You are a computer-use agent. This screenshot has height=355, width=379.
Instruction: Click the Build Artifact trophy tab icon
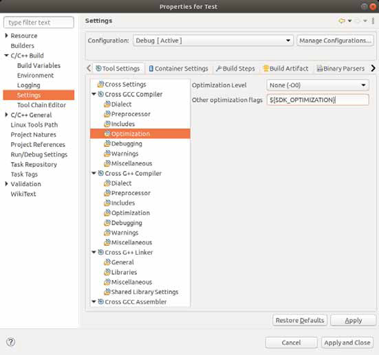[x=266, y=69]
